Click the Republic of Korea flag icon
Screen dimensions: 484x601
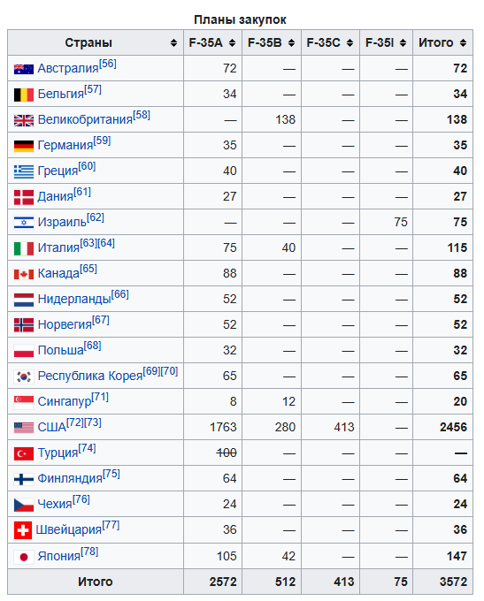[24, 377]
